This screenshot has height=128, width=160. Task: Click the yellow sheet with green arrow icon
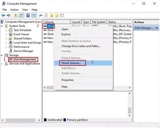51,15
